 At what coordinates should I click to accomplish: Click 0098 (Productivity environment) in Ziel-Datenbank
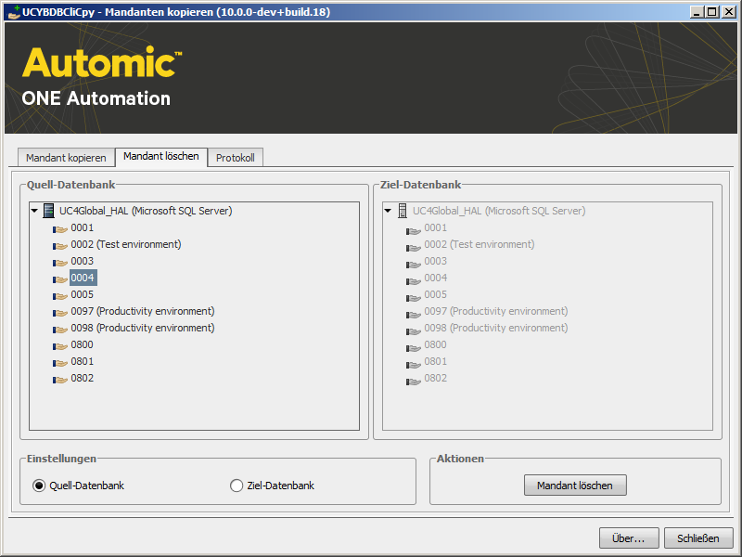pos(496,328)
